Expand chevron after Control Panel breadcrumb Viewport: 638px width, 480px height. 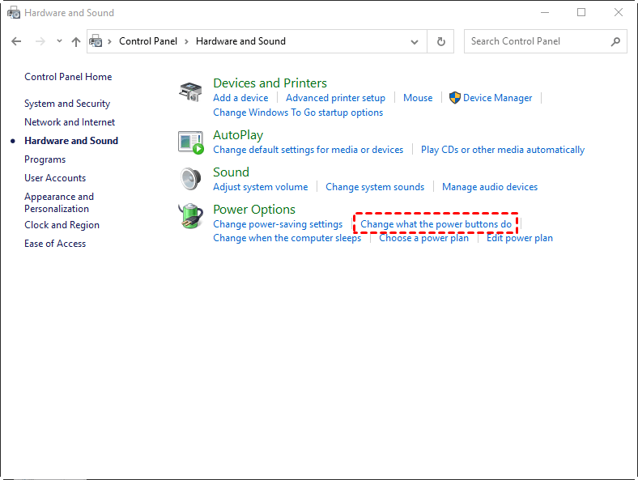tap(186, 41)
